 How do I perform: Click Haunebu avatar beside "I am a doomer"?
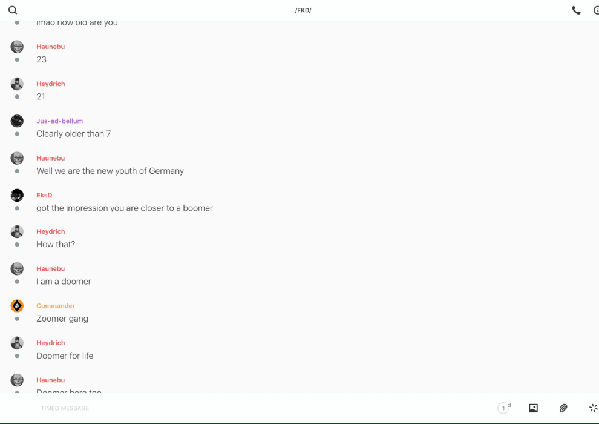click(17, 268)
